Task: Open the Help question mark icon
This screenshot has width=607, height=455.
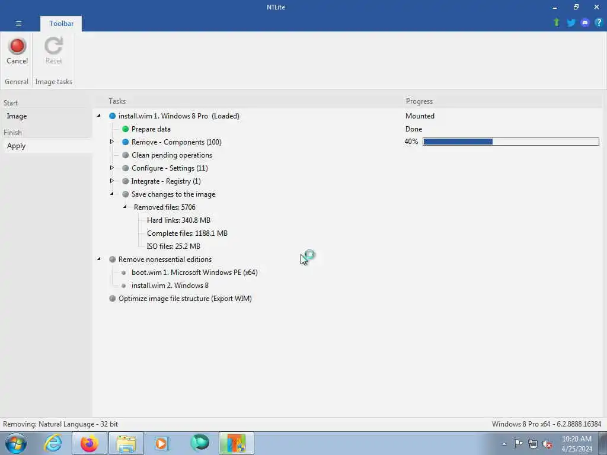Action: (x=599, y=23)
